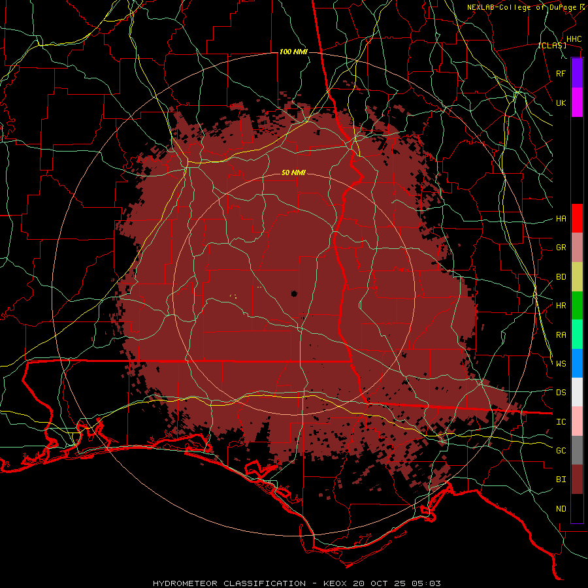Click the ND black legend swatch
The image size is (588, 588).
click(x=577, y=508)
